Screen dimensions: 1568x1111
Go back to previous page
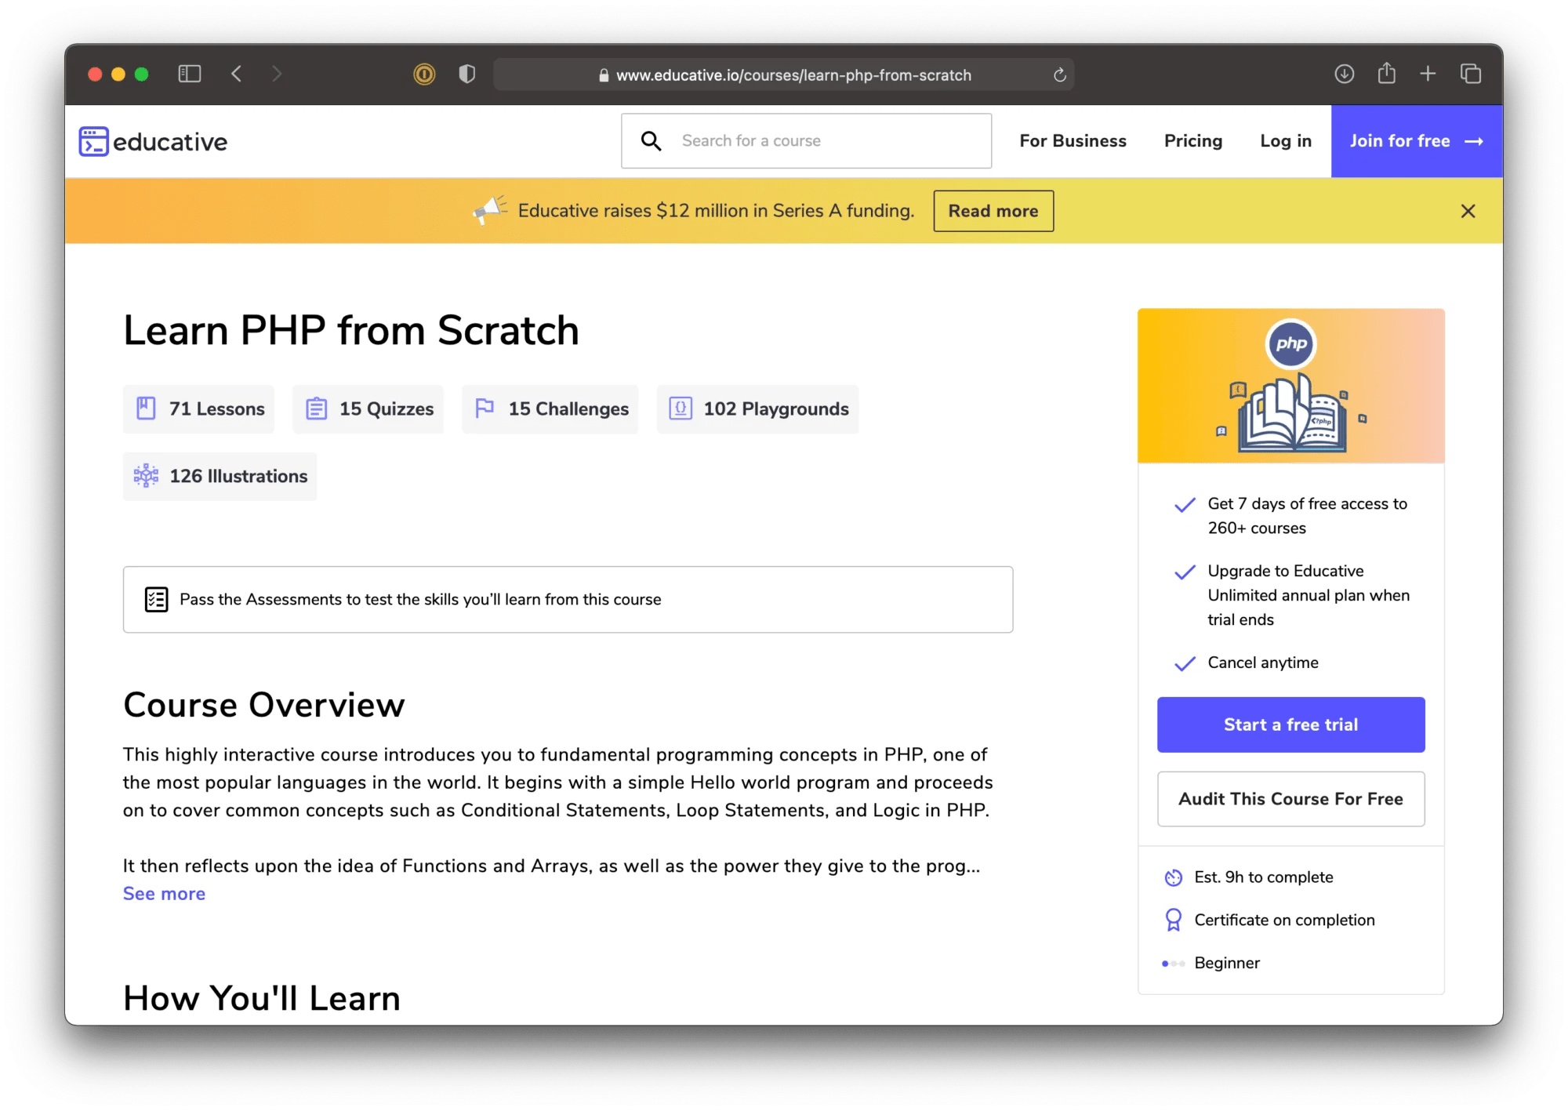(237, 74)
